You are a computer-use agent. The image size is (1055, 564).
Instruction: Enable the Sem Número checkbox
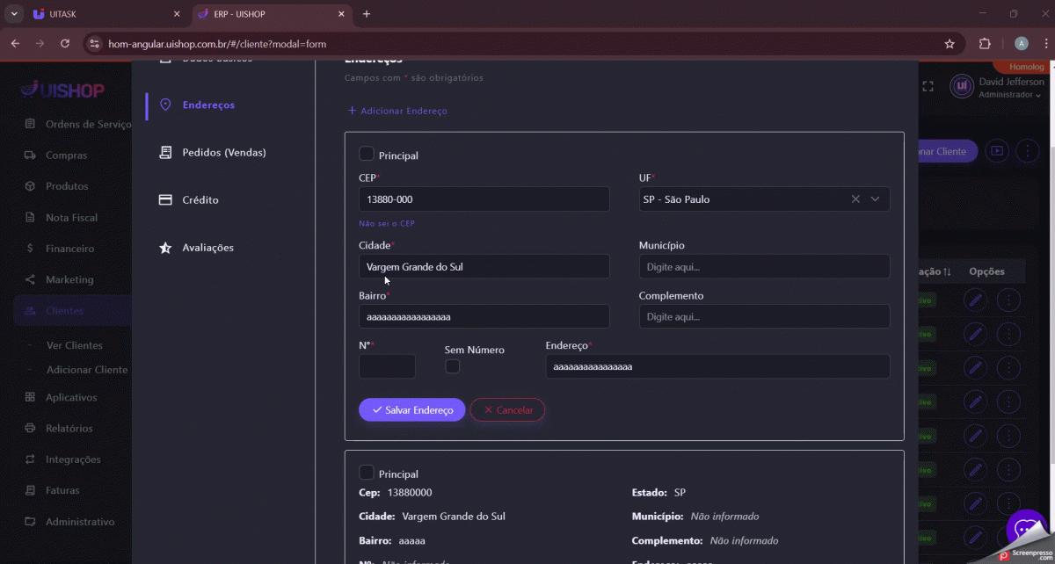point(453,366)
